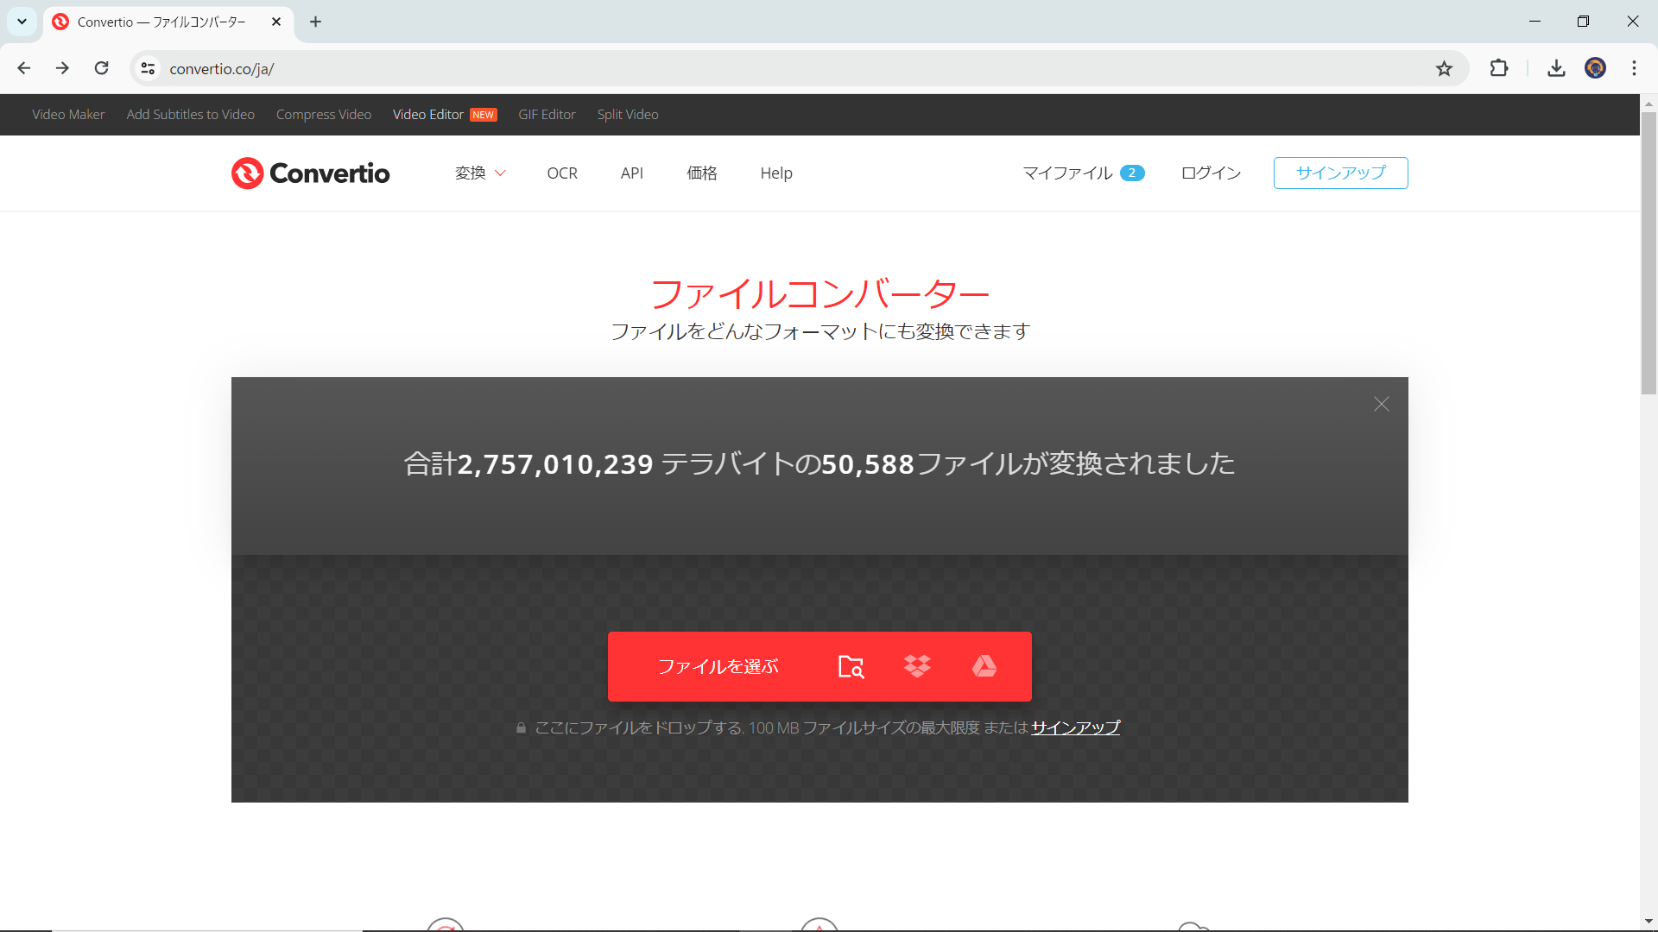Open マイファイル with 2 badge

[x=1084, y=173]
